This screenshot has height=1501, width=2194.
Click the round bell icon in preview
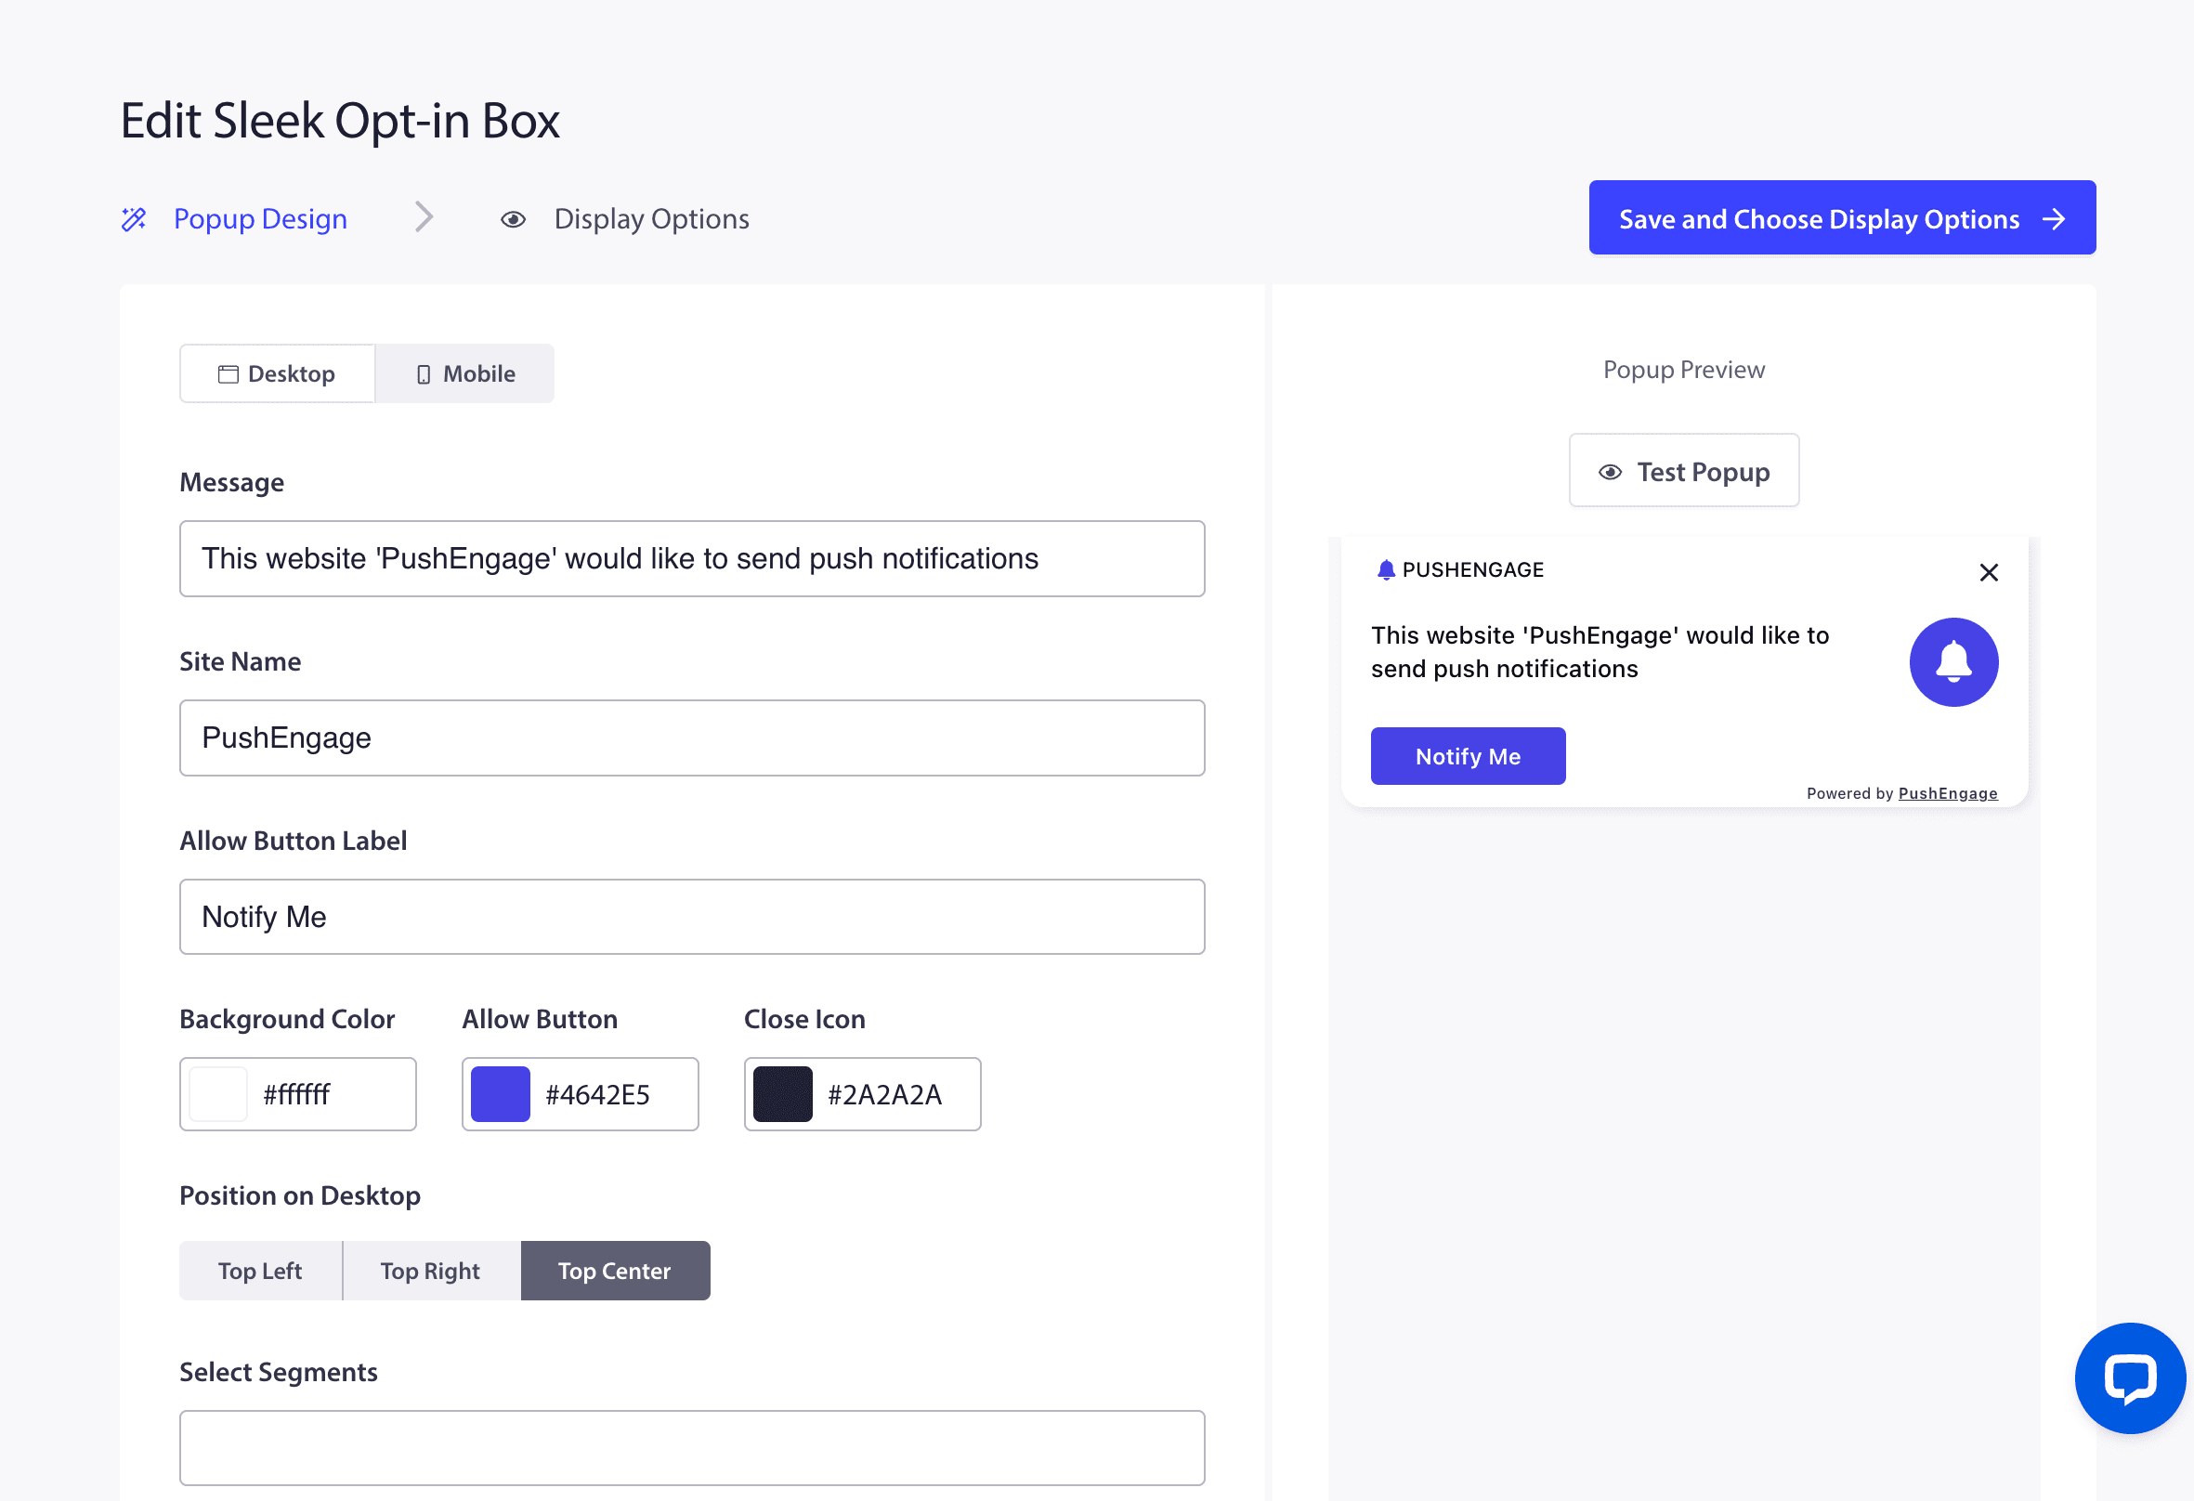1953,661
